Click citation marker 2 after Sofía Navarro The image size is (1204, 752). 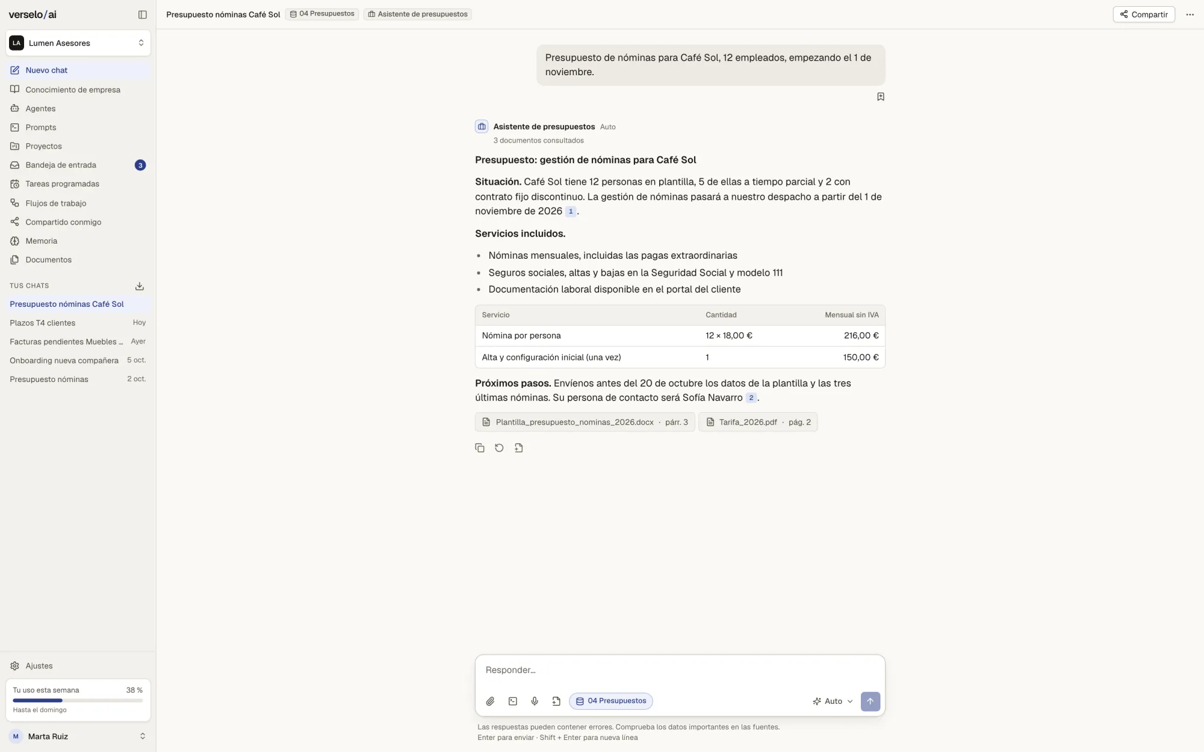751,398
